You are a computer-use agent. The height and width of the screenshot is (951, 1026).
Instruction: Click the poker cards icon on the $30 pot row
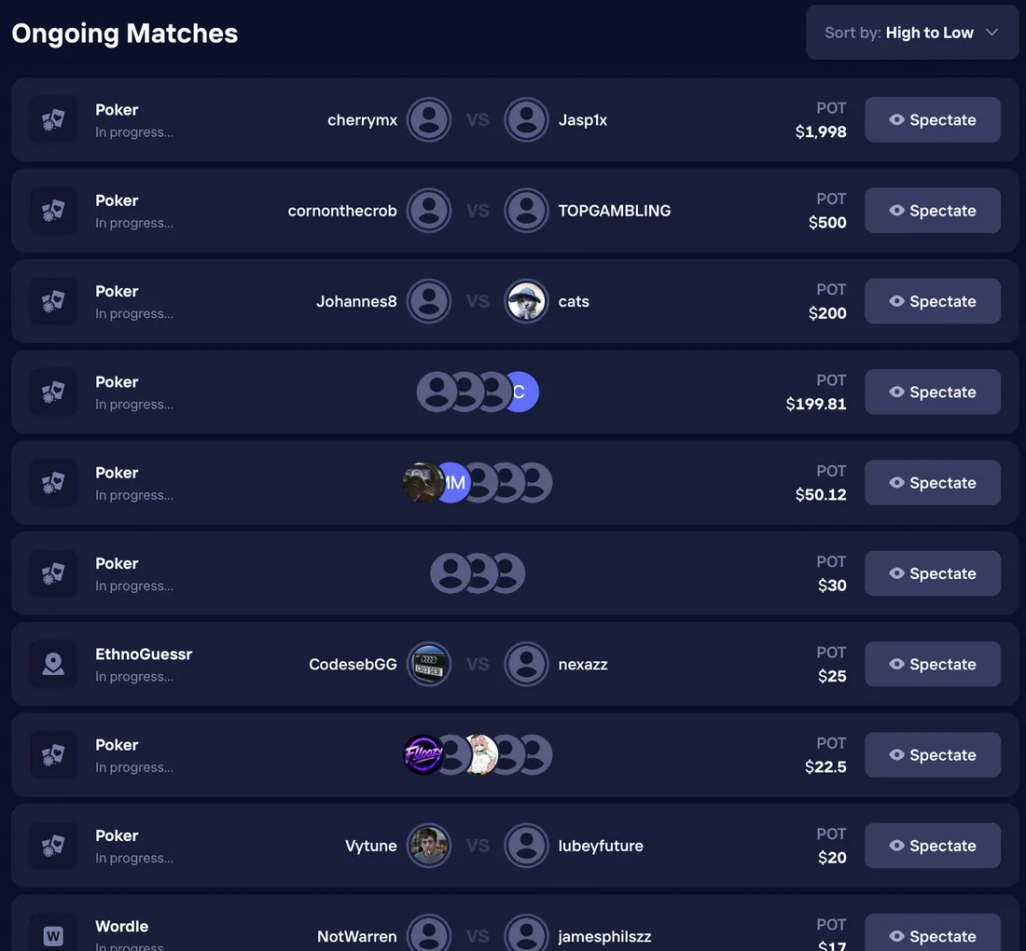(x=53, y=573)
